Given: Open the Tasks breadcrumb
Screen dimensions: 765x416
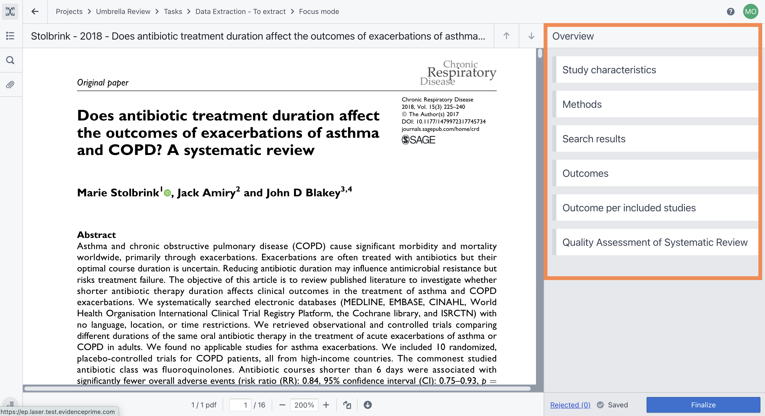Looking at the screenshot, I should point(173,12).
